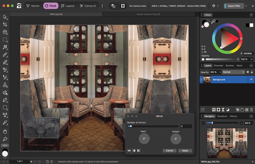Open the Transform panel tab

pyautogui.click(x=222, y=116)
